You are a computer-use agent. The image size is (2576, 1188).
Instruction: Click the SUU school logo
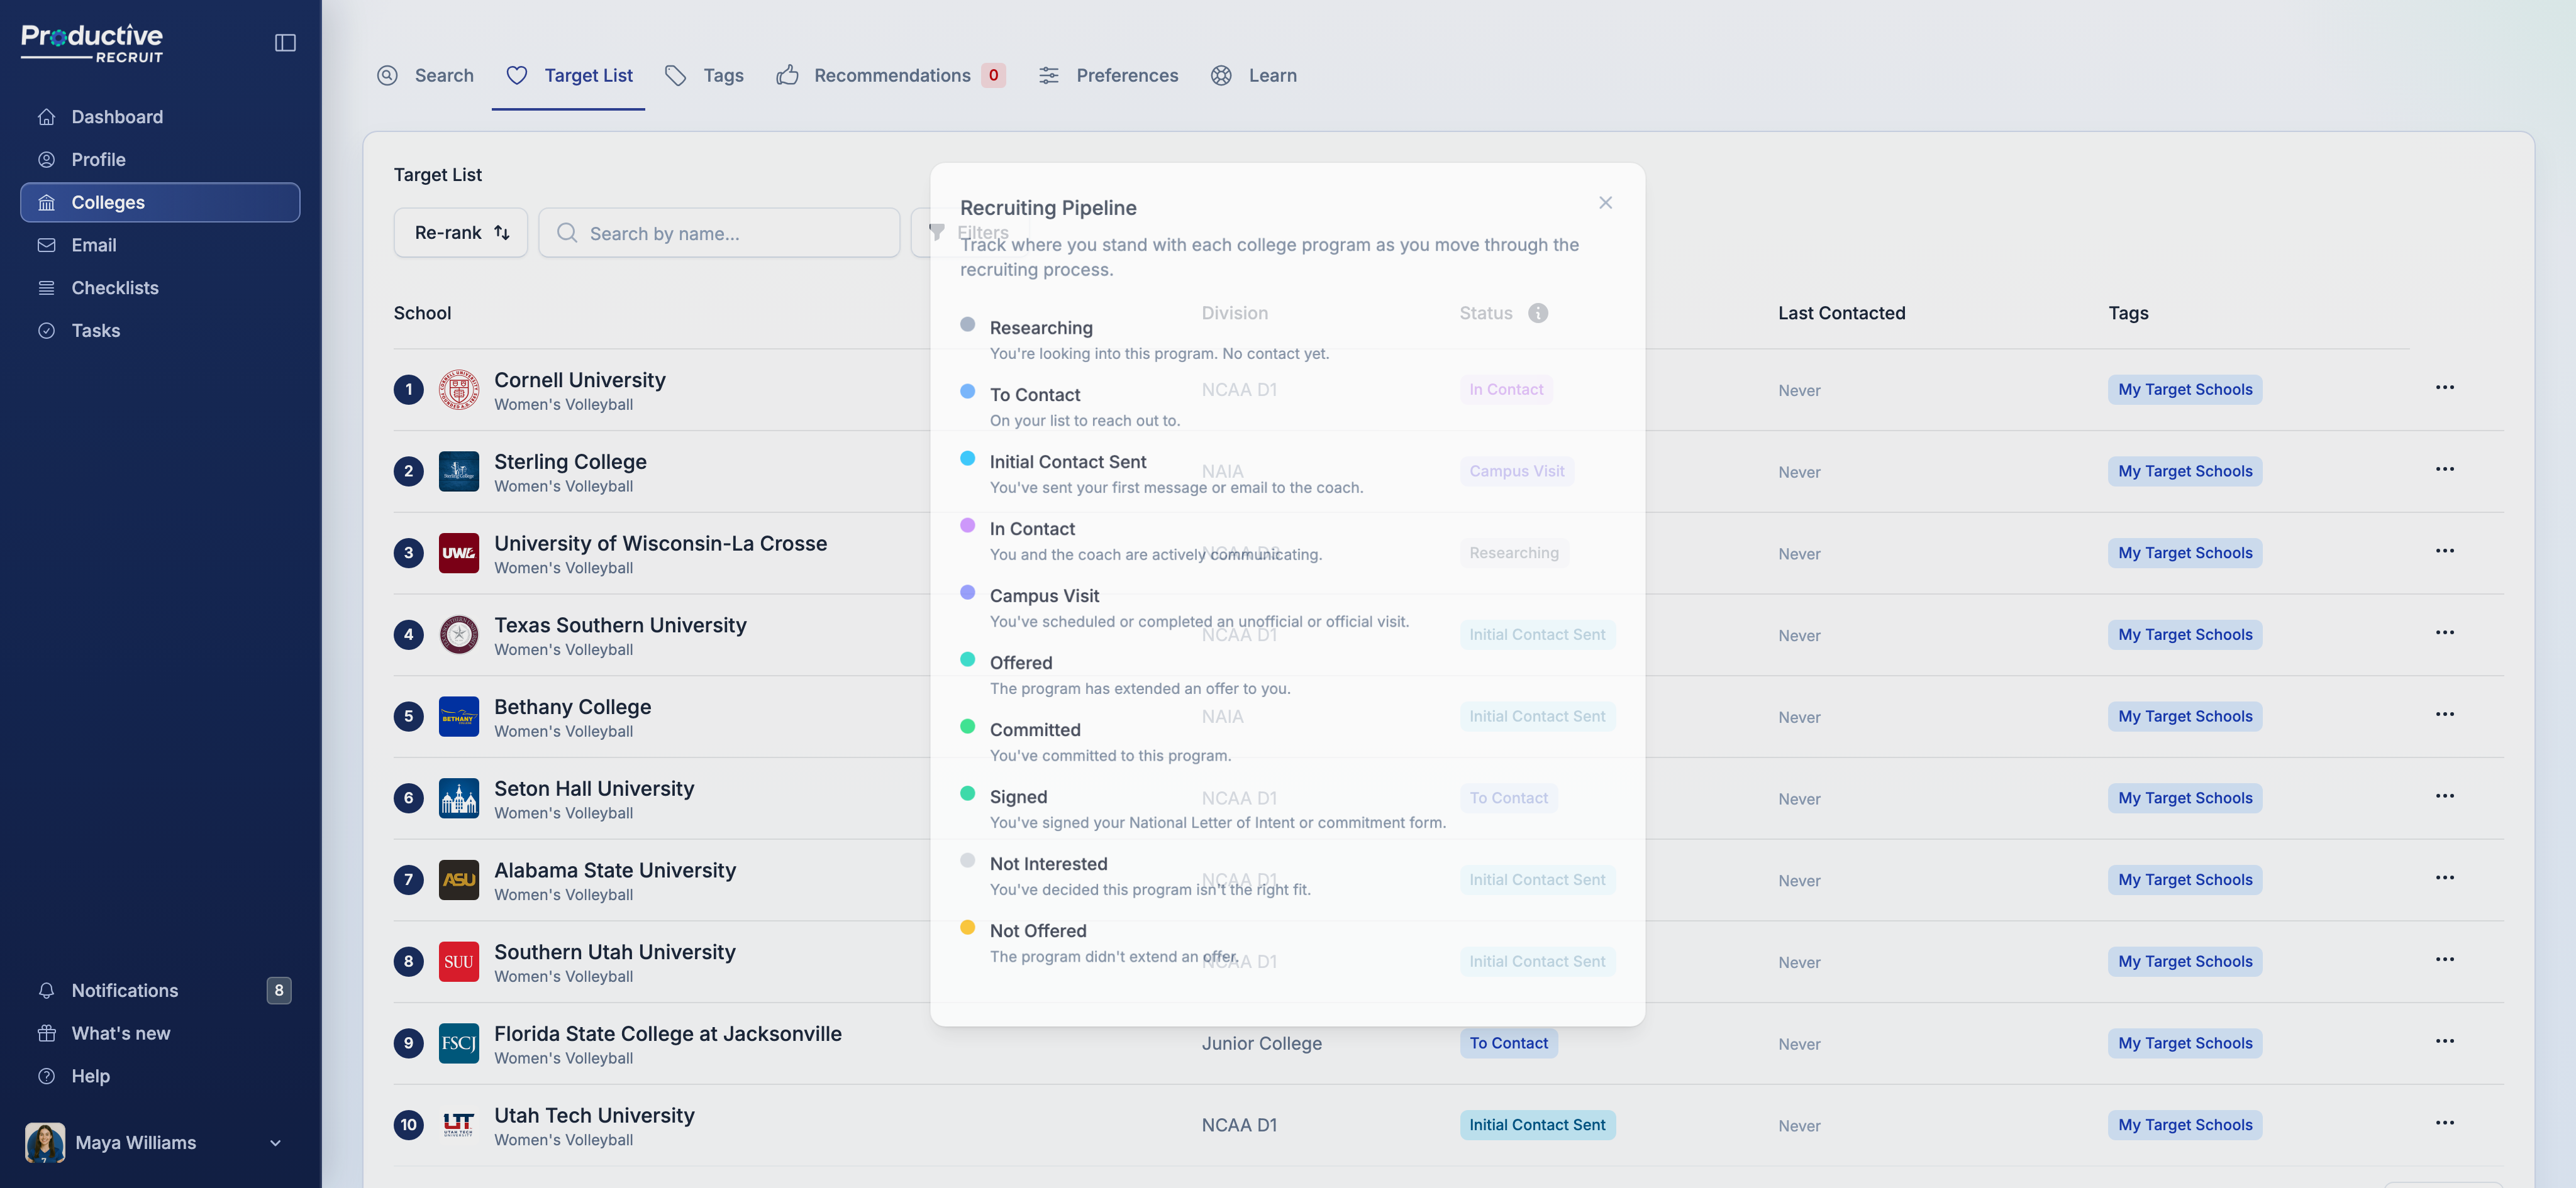pos(459,962)
